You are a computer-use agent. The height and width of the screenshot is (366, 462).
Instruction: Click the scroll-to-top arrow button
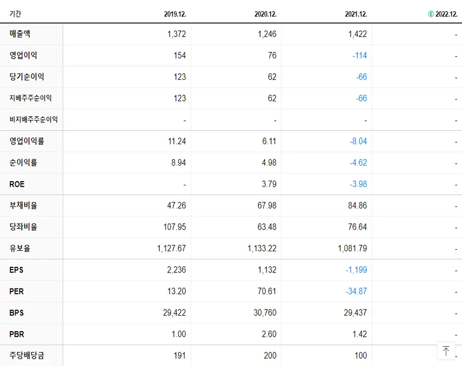(x=446, y=351)
